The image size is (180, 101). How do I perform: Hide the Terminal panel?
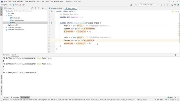click(178, 55)
